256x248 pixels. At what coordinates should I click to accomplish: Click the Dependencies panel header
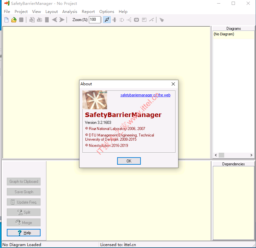pyautogui.click(x=234, y=164)
